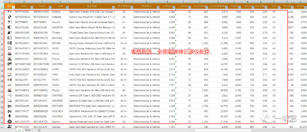Click PASIN cell B09JB38MQR

coord(42,111)
